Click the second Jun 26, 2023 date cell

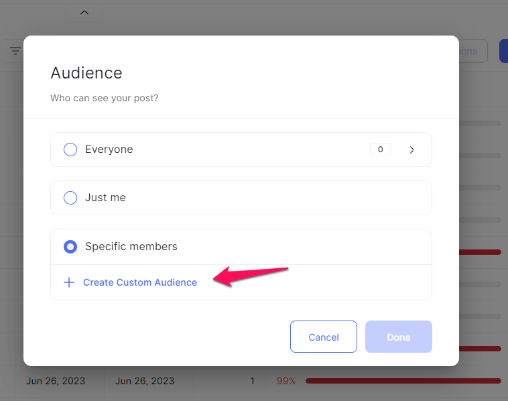[145, 381]
